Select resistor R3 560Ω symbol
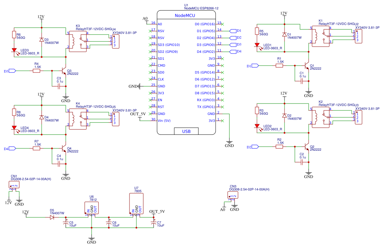 [257, 111]
